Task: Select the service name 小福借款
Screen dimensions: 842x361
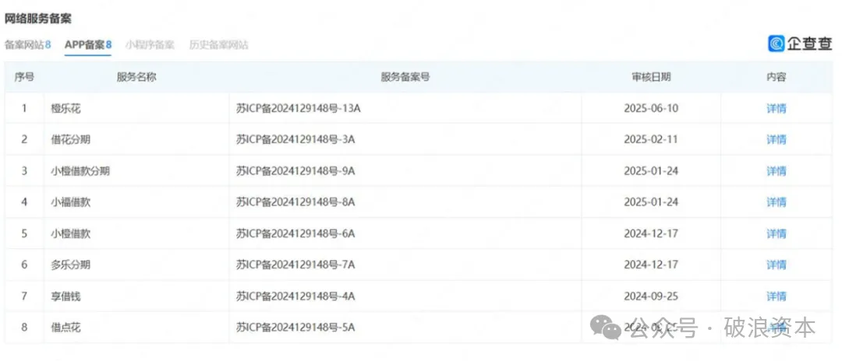Action: click(x=70, y=202)
